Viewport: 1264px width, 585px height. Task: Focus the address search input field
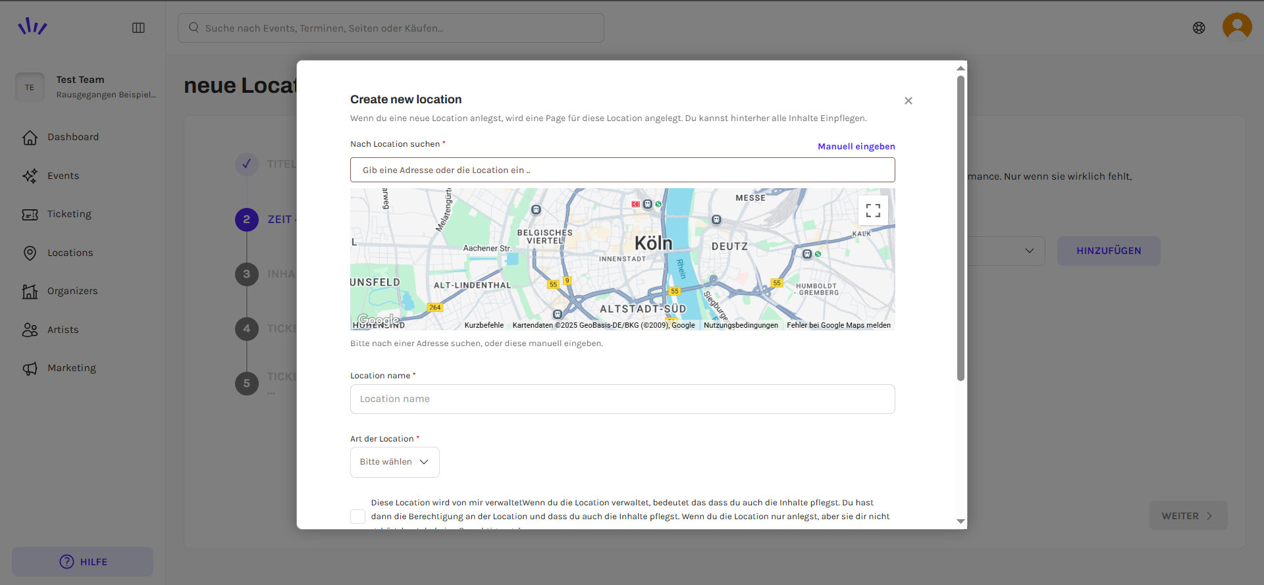[x=622, y=170]
